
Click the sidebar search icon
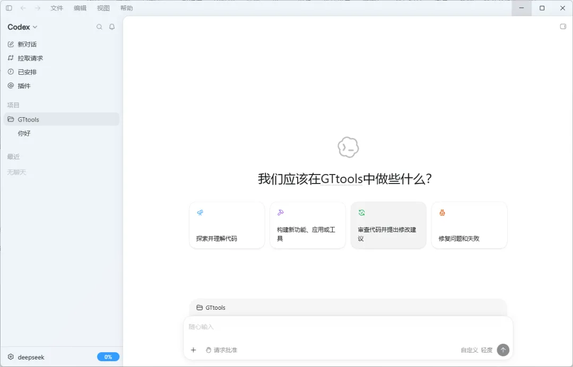pyautogui.click(x=99, y=27)
